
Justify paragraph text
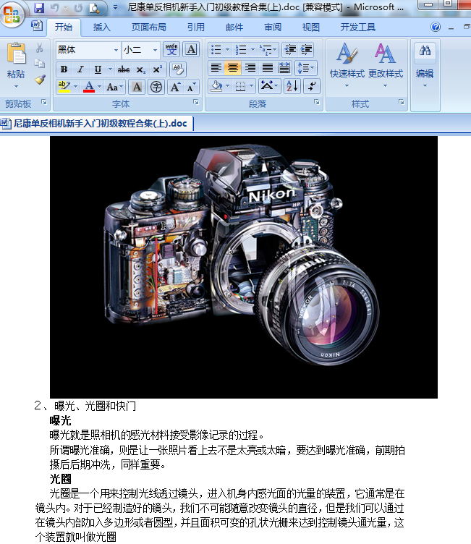[x=267, y=68]
